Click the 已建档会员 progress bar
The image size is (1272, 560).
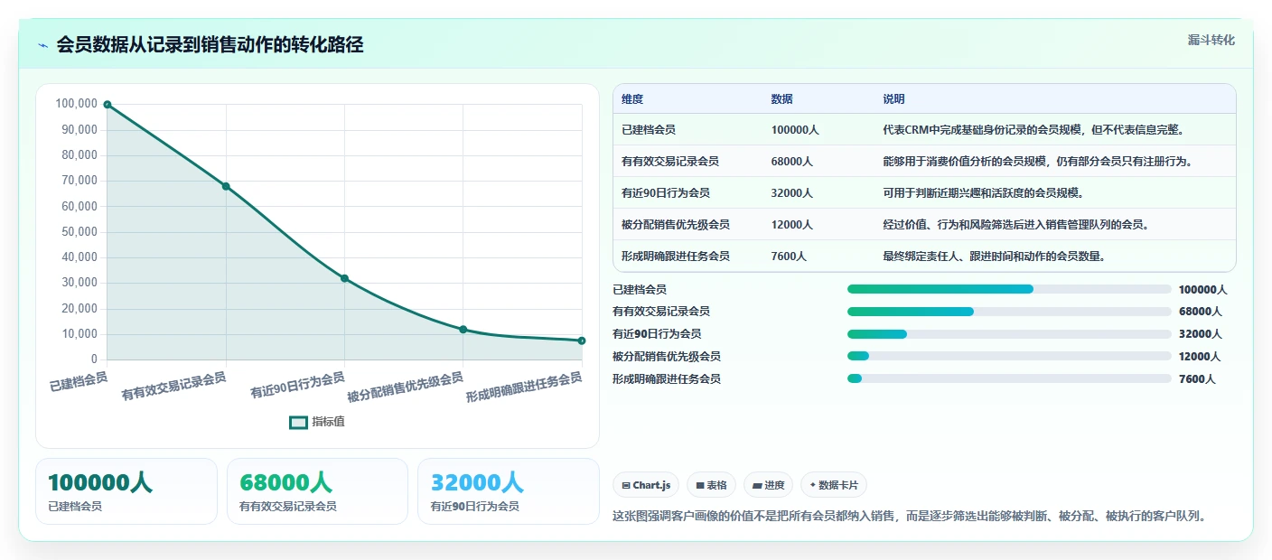(1009, 289)
